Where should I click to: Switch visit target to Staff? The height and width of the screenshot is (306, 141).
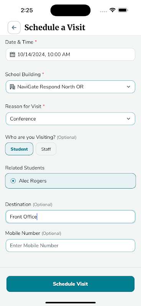pos(46,149)
